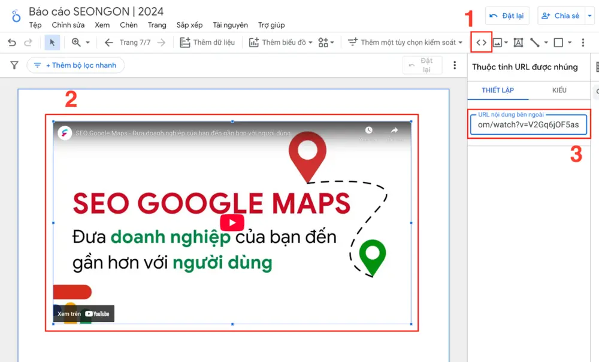Open the Chèn menu
Screen dimensions: 599x362
pos(129,25)
